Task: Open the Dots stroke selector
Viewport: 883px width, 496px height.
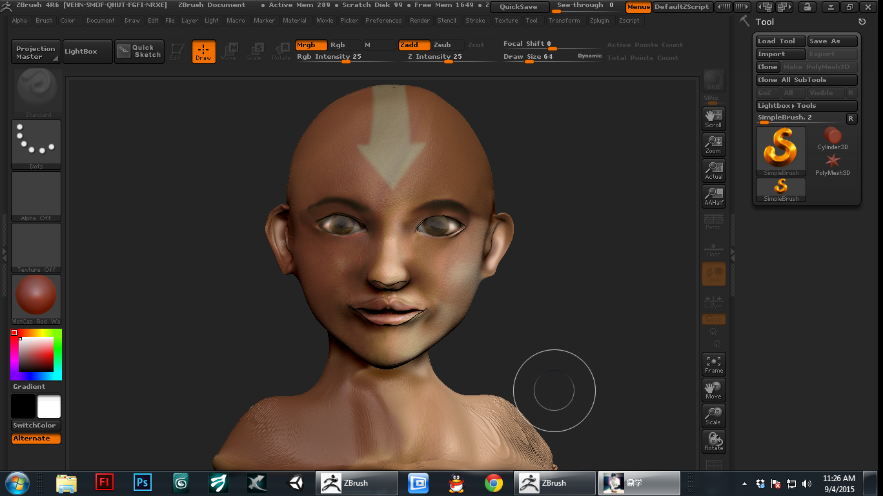Action: [36, 145]
